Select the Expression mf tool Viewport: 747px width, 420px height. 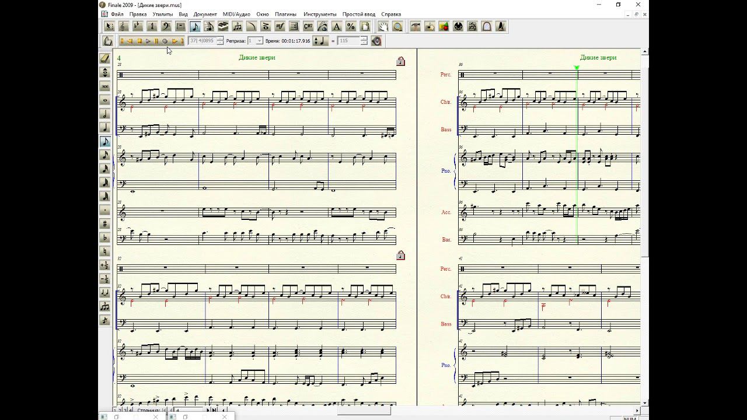point(280,26)
